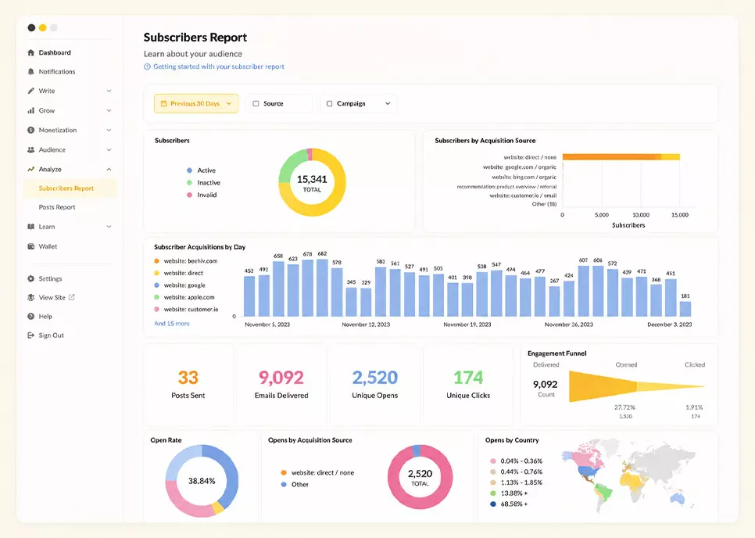Click the 682 bar in acquisitions chart
Viewport: 755px width, 538px height.
[322, 288]
